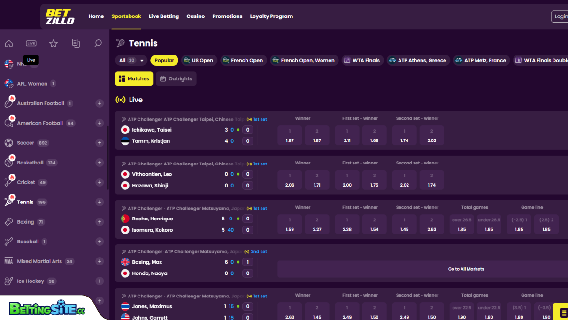
Task: Switch to Outrights view
Action: (176, 78)
